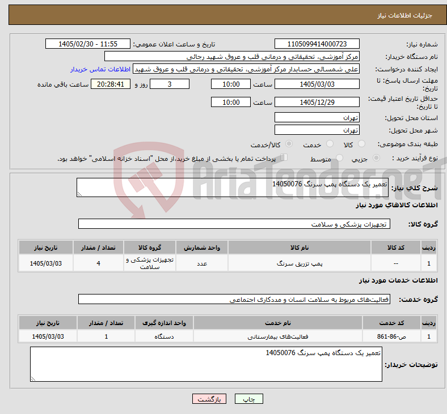Click the price validity hour 10:00 field

tap(231, 102)
